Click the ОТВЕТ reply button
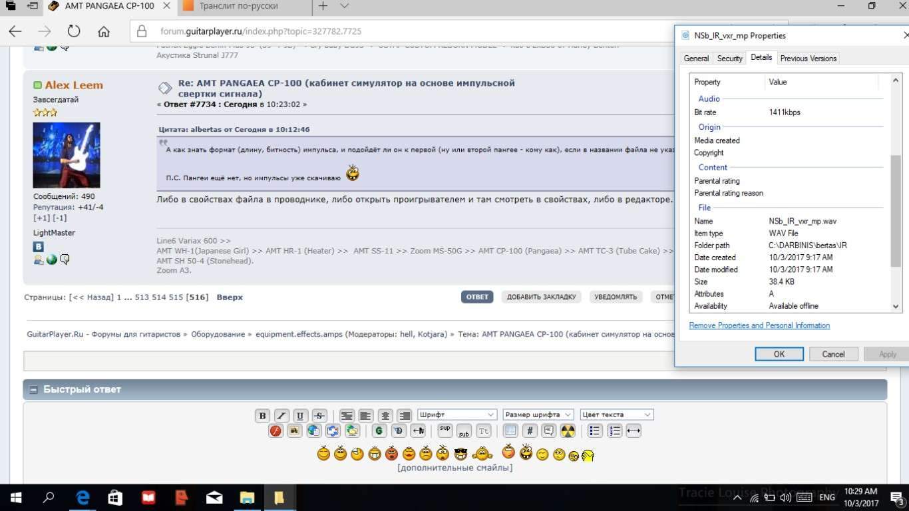 pyautogui.click(x=477, y=297)
